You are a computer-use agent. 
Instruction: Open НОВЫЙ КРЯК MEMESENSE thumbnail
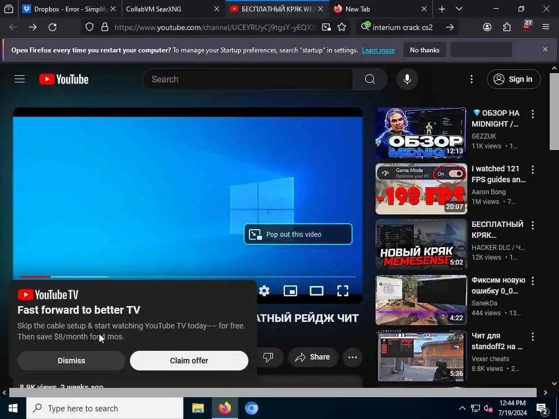click(421, 244)
